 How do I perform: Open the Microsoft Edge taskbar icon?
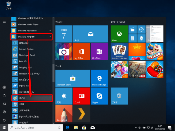[x=68, y=127]
